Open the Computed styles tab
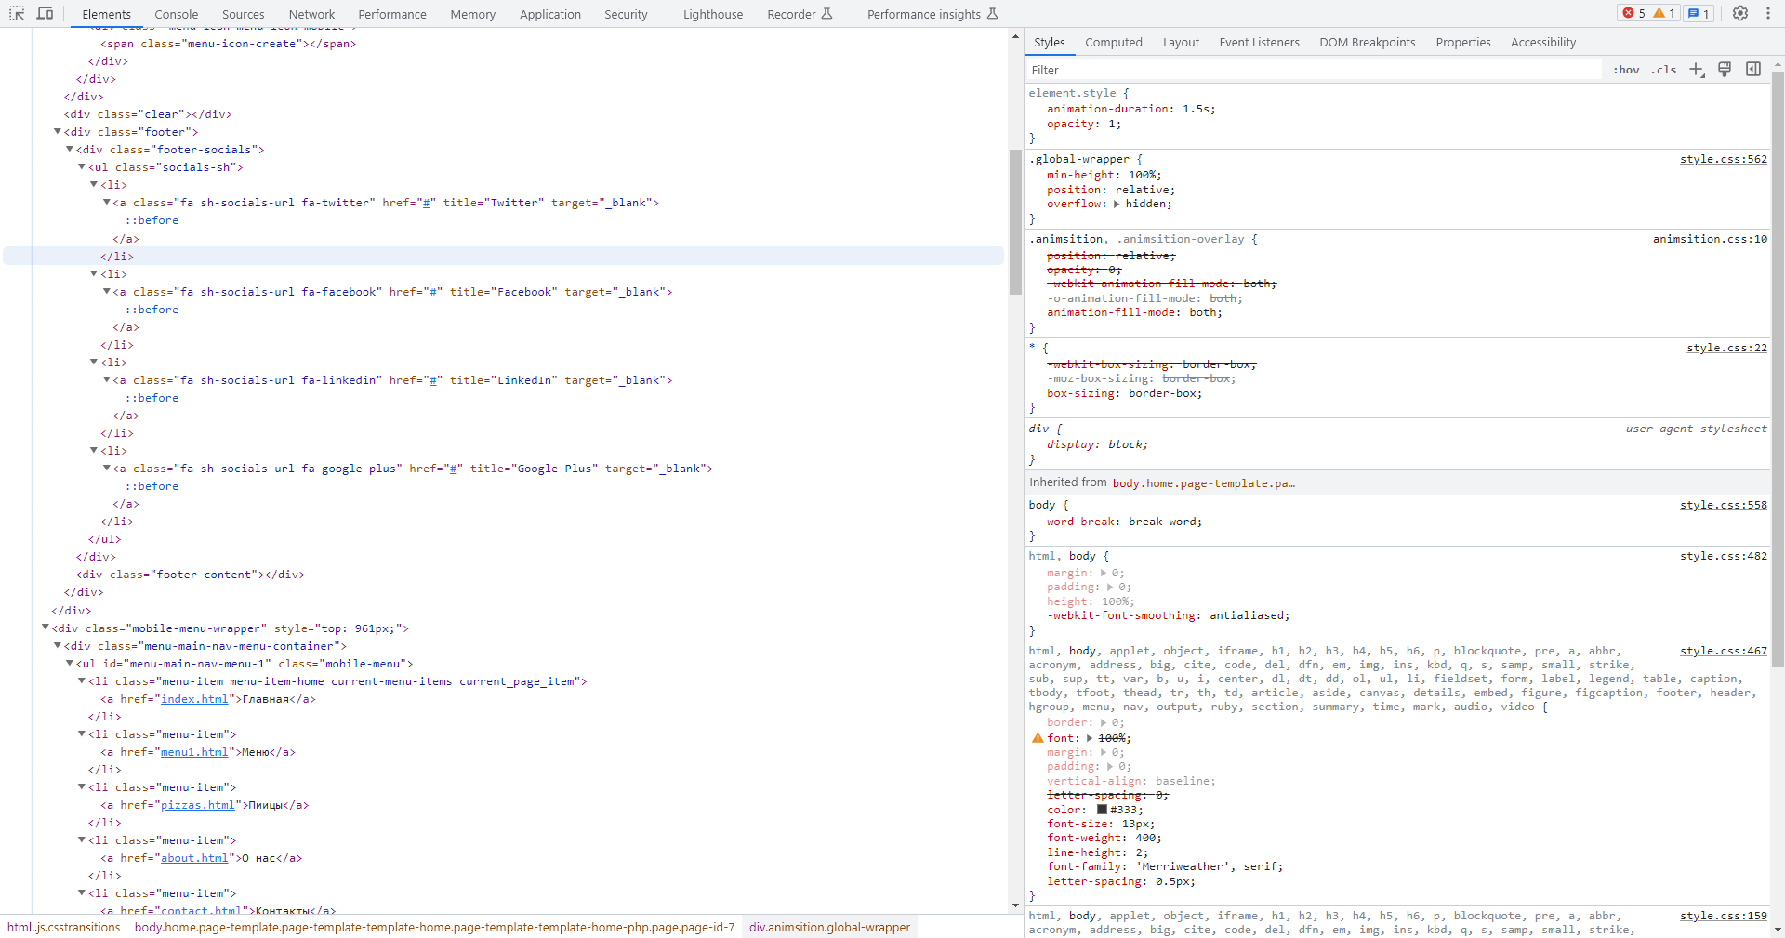This screenshot has height=938, width=1785. click(x=1113, y=43)
